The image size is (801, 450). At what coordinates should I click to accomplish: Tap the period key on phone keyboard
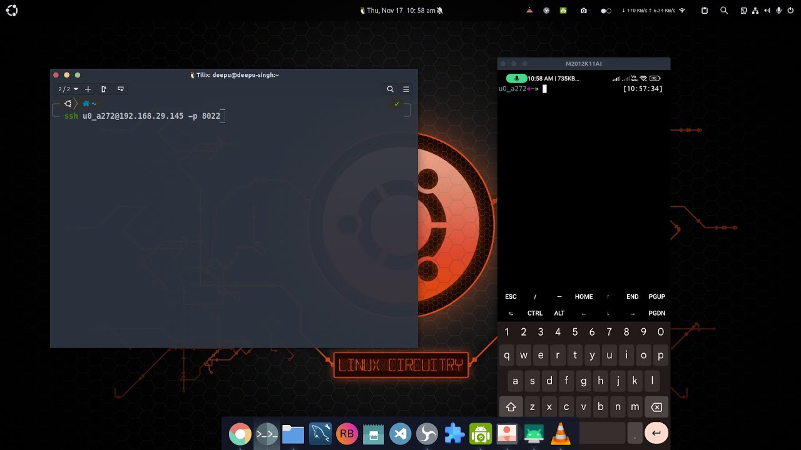(x=635, y=432)
